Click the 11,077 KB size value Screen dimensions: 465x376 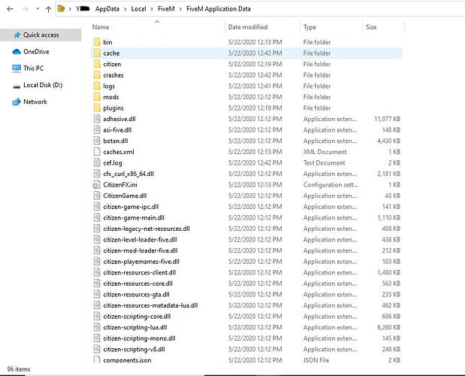coord(387,119)
